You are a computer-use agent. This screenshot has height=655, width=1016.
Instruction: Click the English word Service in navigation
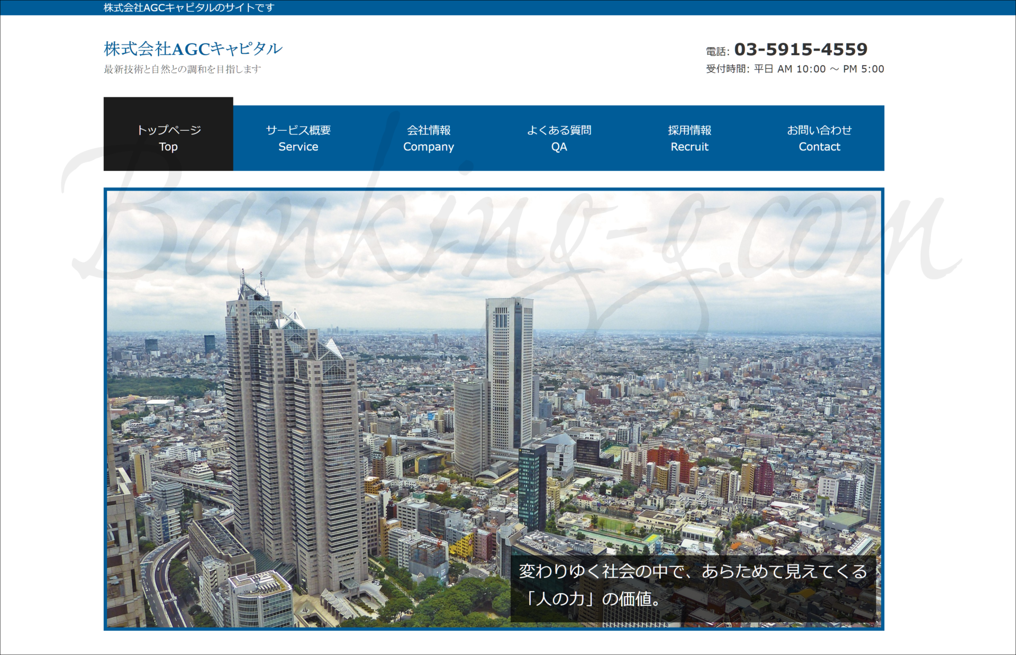pos(298,147)
